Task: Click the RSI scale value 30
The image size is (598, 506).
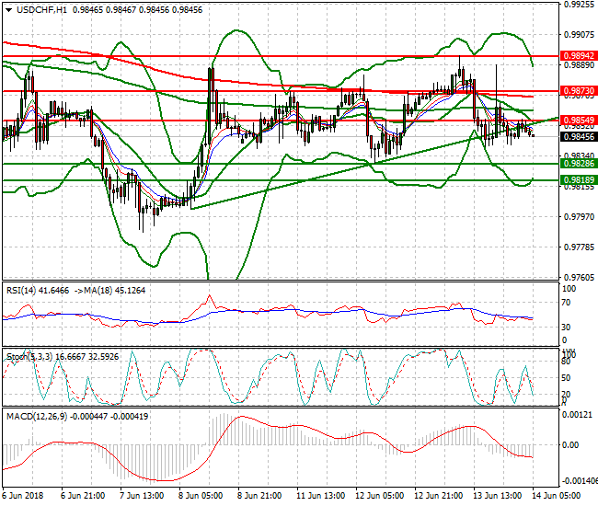Action: 567,328
